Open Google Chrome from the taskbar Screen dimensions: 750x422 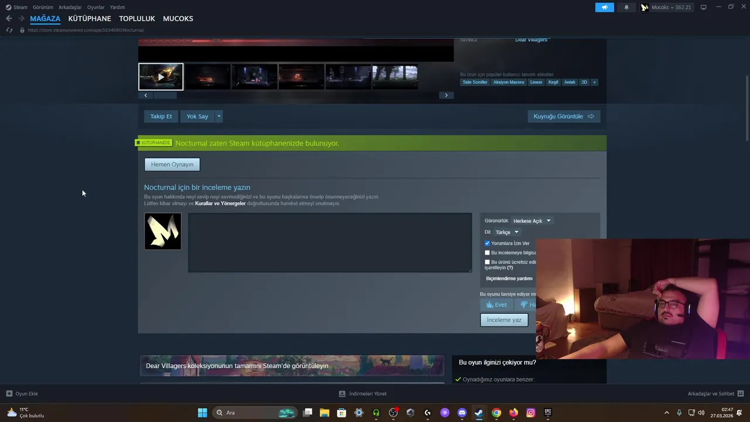pyautogui.click(x=496, y=413)
